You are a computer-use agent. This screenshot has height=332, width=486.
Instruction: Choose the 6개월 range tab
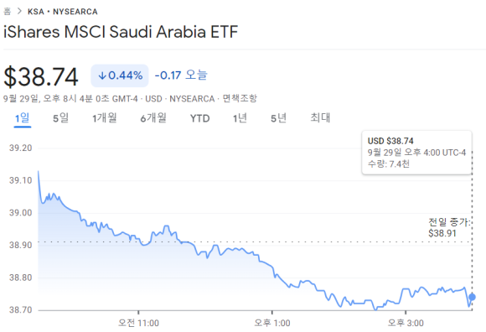(x=153, y=118)
